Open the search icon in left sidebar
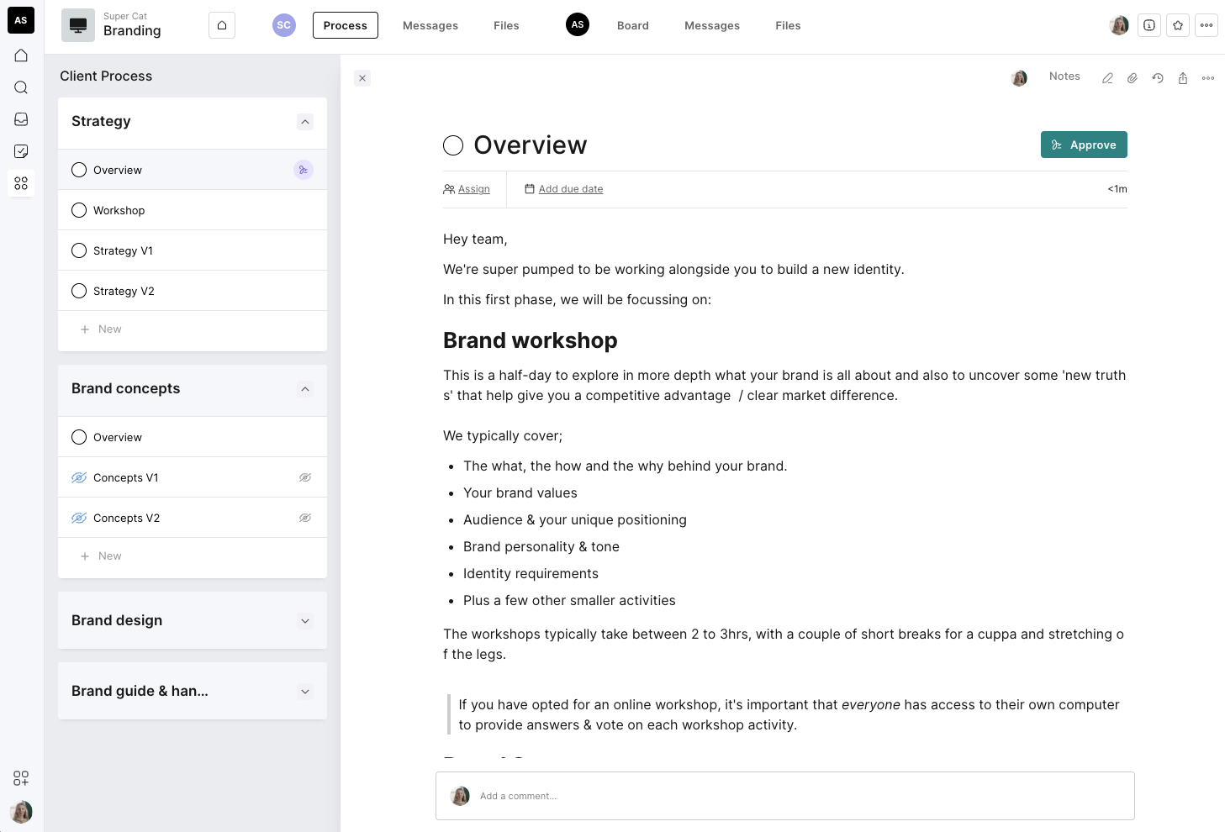 [21, 87]
